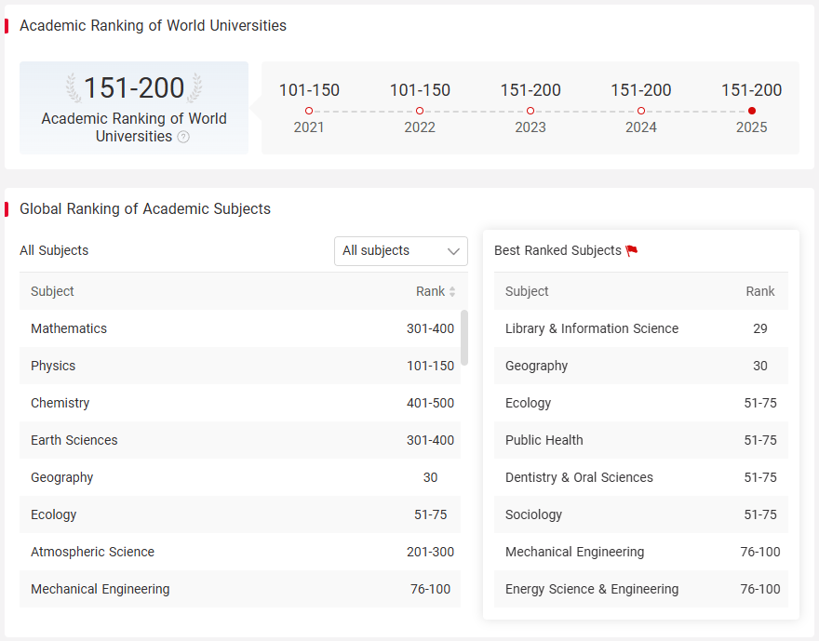Click the Physics row in All Subjects
The width and height of the screenshot is (819, 641).
point(240,366)
